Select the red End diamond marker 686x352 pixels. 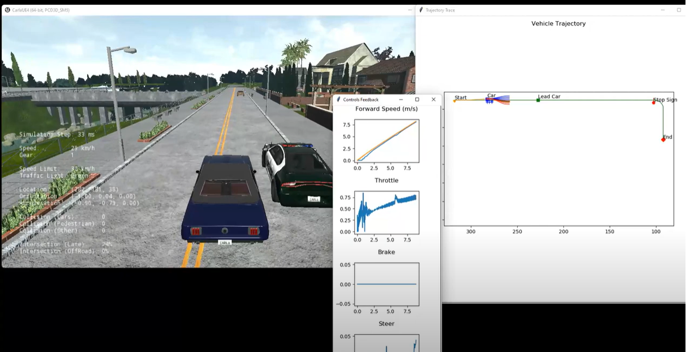663,140
